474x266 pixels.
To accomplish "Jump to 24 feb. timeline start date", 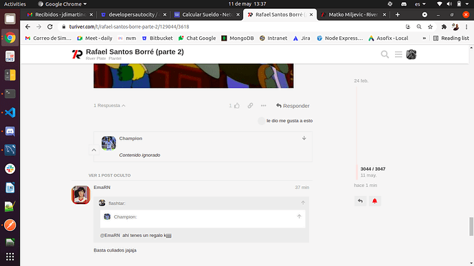I will [x=361, y=81].
